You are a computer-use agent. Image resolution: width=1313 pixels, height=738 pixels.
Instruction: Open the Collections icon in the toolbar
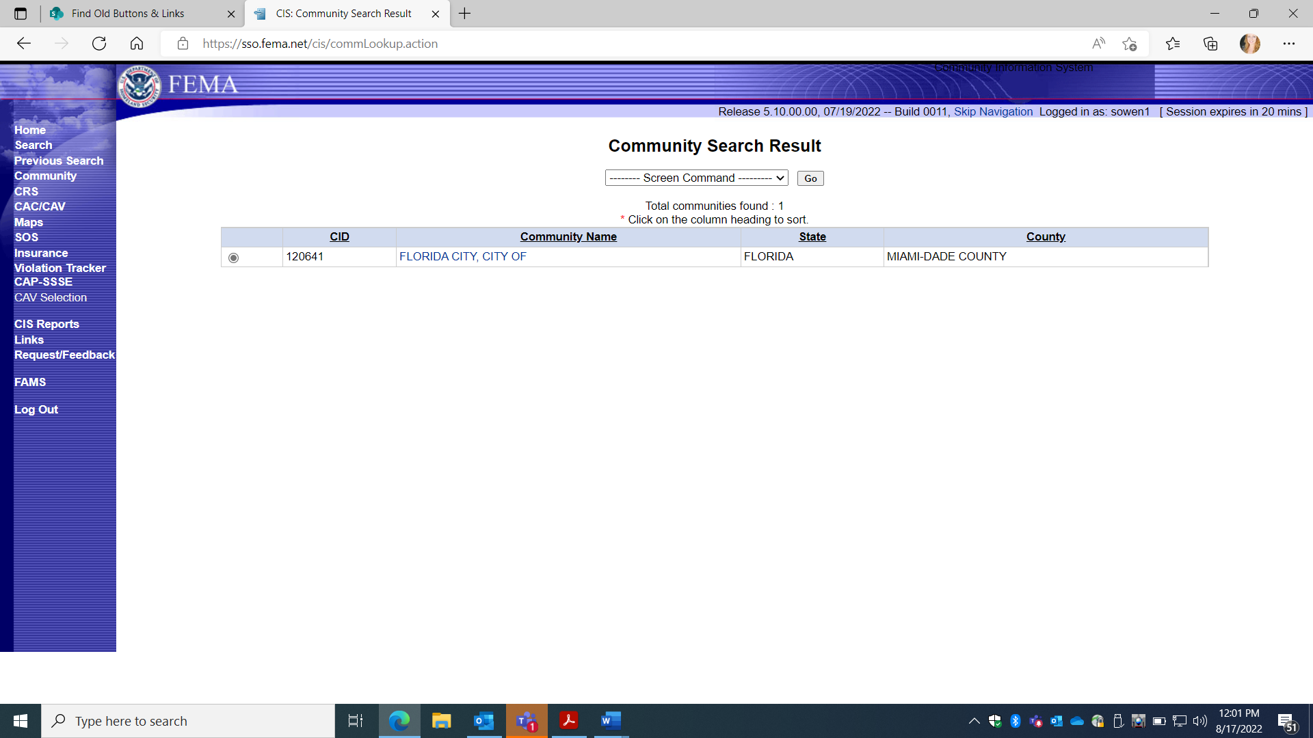pos(1210,44)
